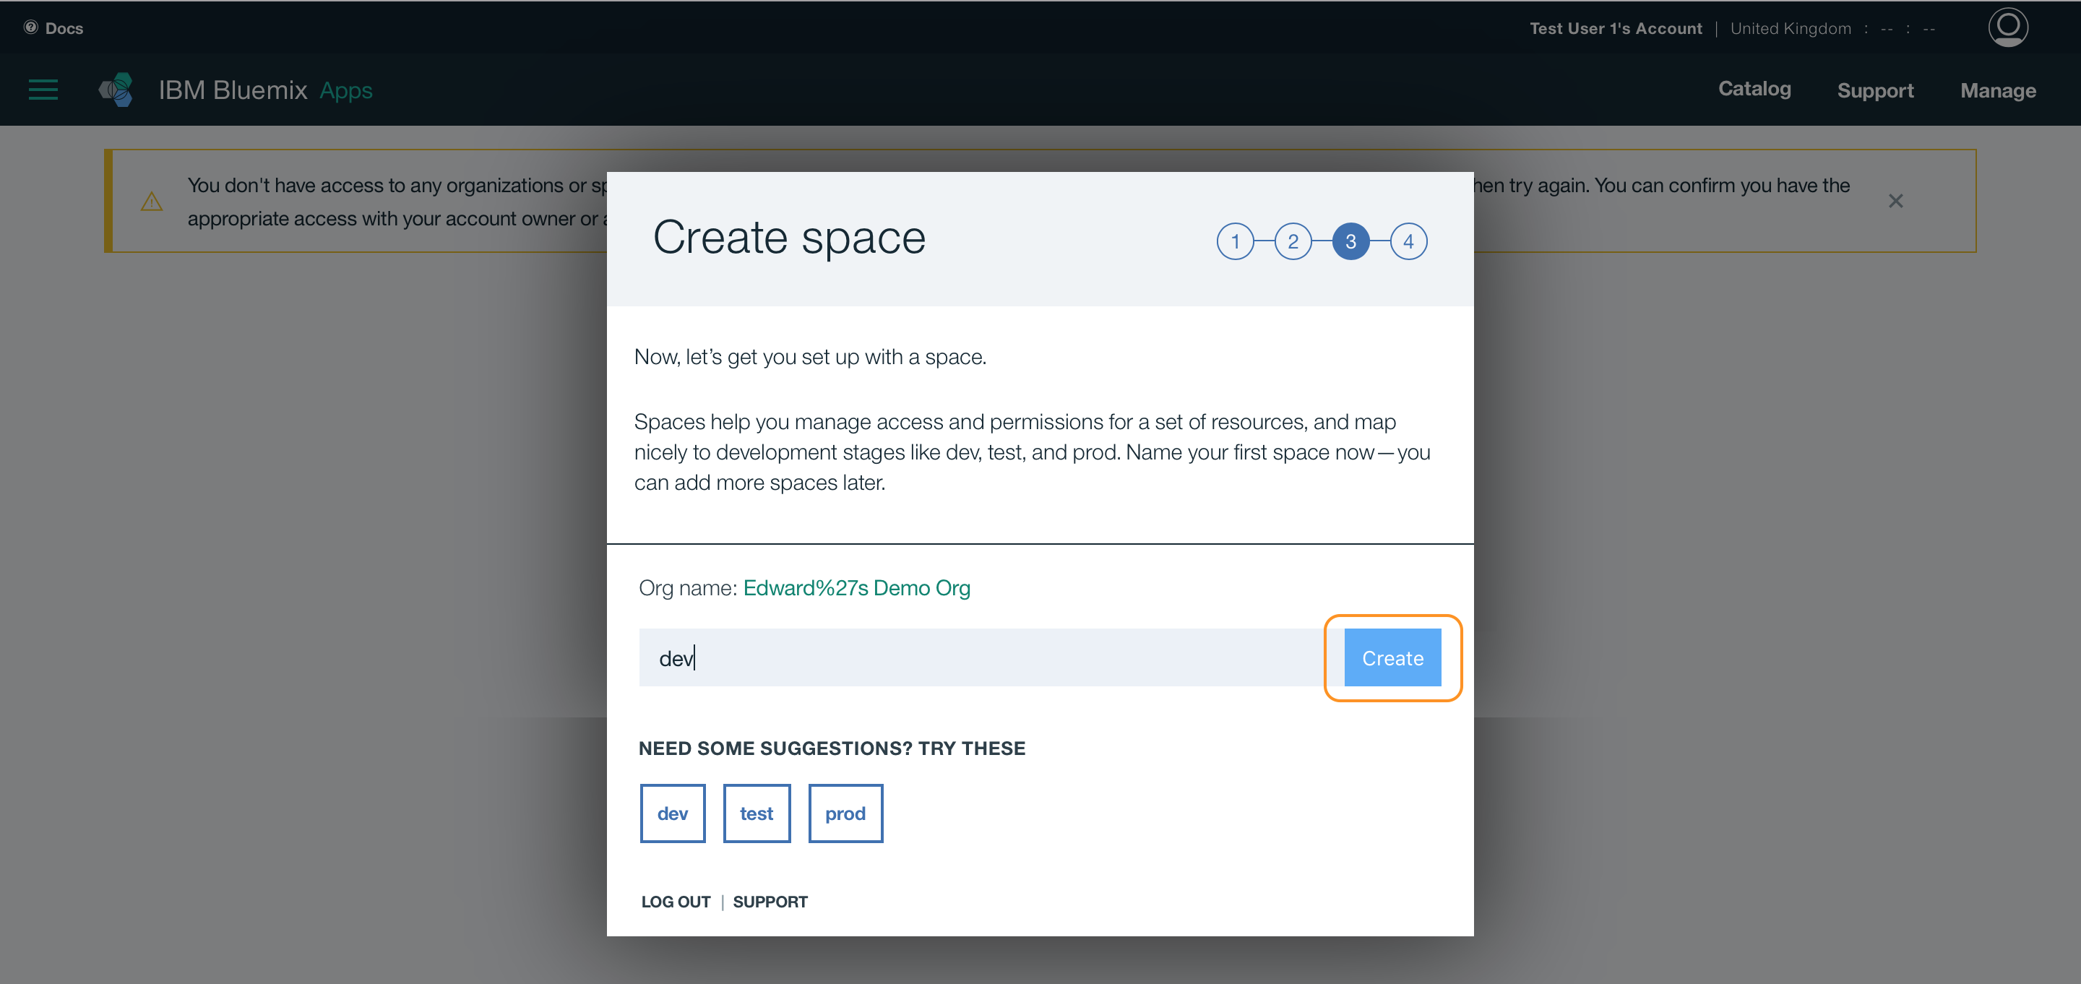This screenshot has width=2081, height=984.
Task: Jump to step 4 in wizard
Action: [1408, 241]
